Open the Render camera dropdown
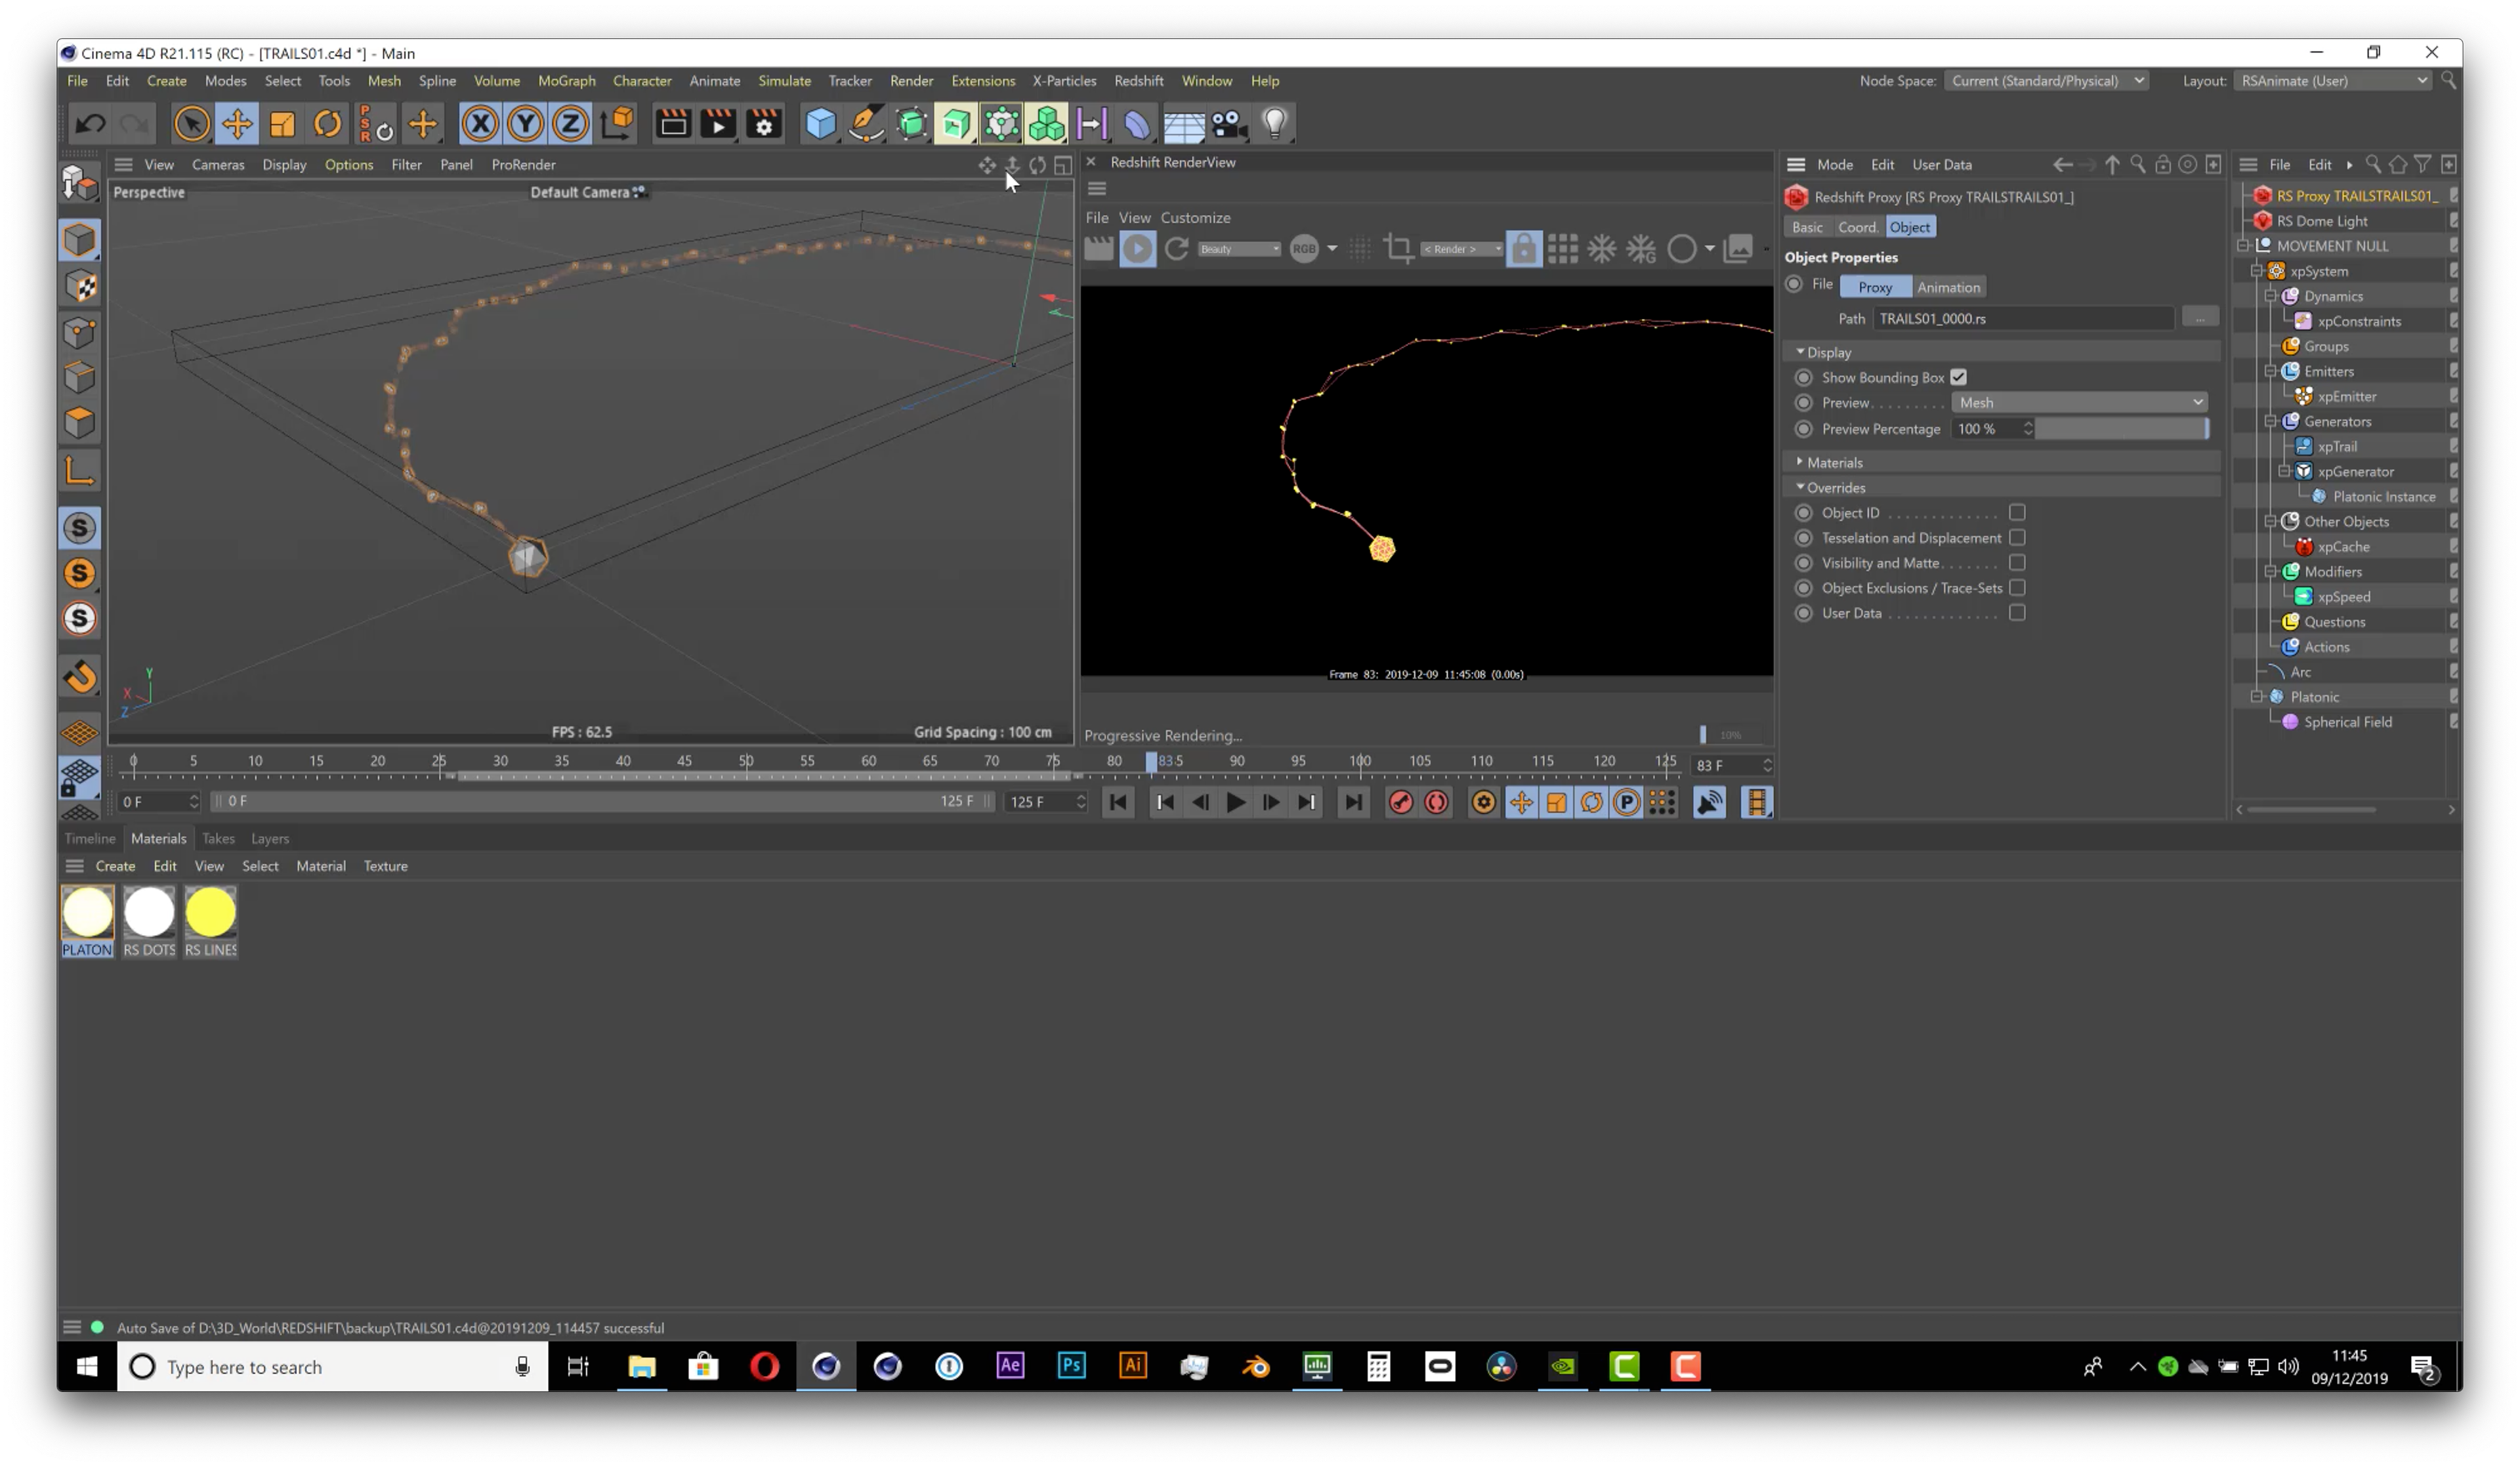2520x1467 pixels. coord(1462,249)
